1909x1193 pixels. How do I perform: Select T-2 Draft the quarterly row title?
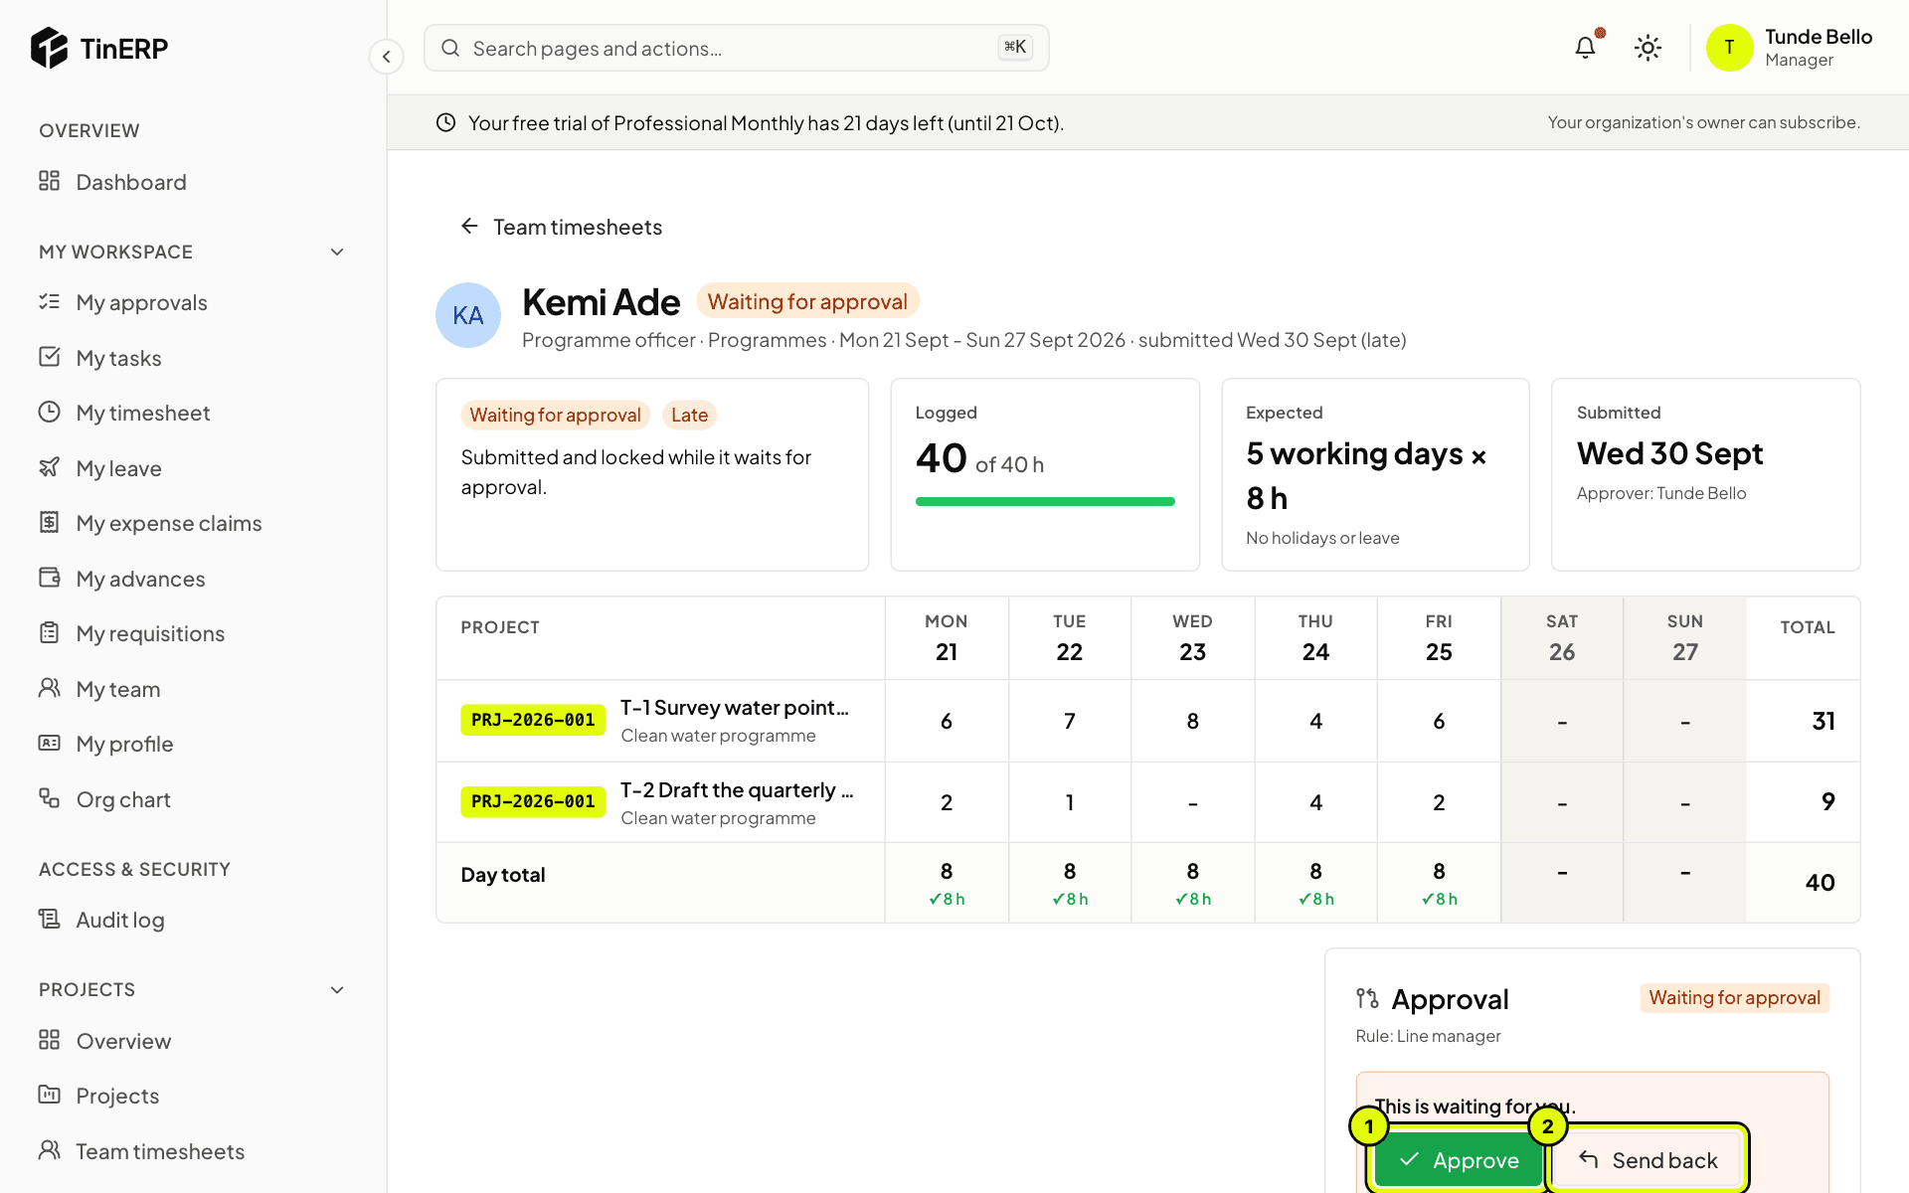(737, 790)
